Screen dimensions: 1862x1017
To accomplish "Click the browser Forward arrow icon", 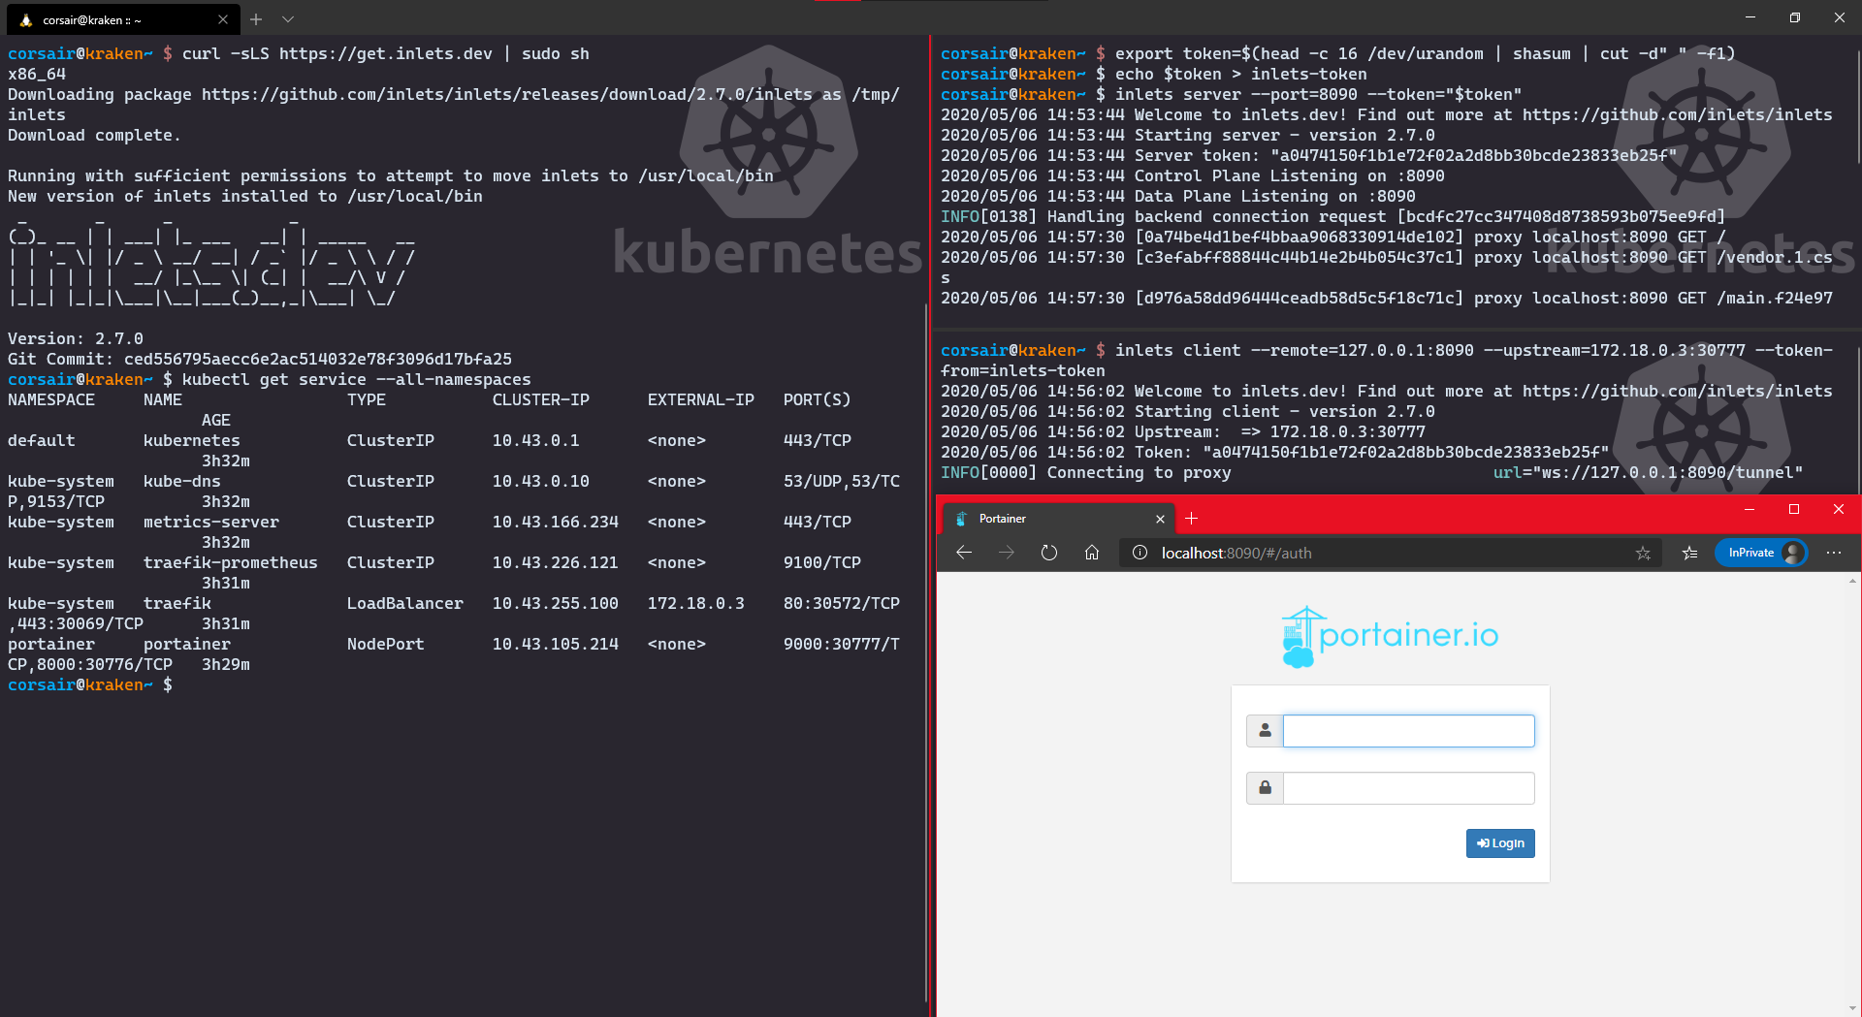I will click(1006, 553).
